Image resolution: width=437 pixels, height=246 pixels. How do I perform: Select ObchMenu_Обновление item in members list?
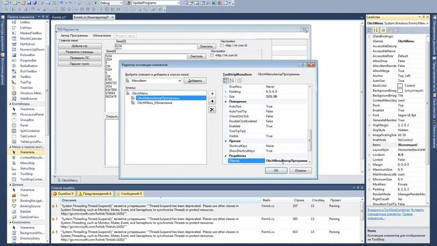click(155, 103)
